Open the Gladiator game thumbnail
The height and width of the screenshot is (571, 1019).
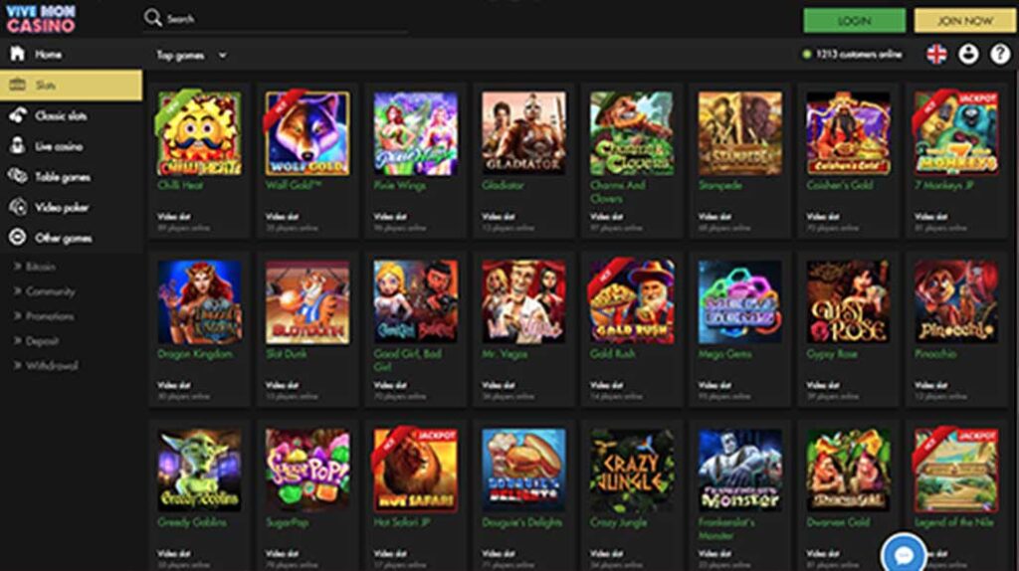523,133
